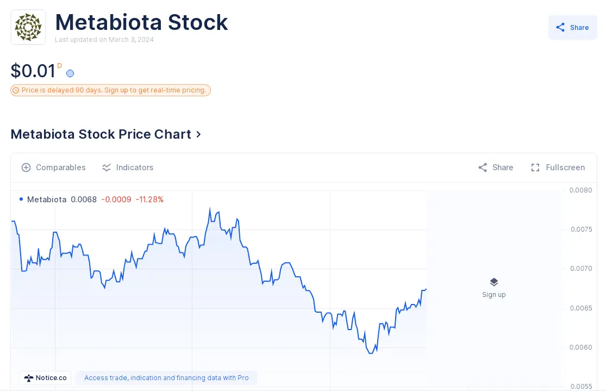Click the Metabiota Stock page title

pyautogui.click(x=141, y=22)
